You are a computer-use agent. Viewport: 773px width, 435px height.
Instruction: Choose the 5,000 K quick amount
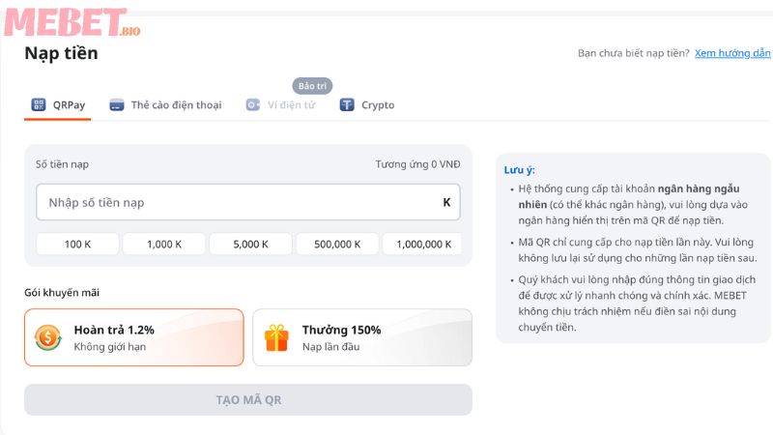point(250,245)
